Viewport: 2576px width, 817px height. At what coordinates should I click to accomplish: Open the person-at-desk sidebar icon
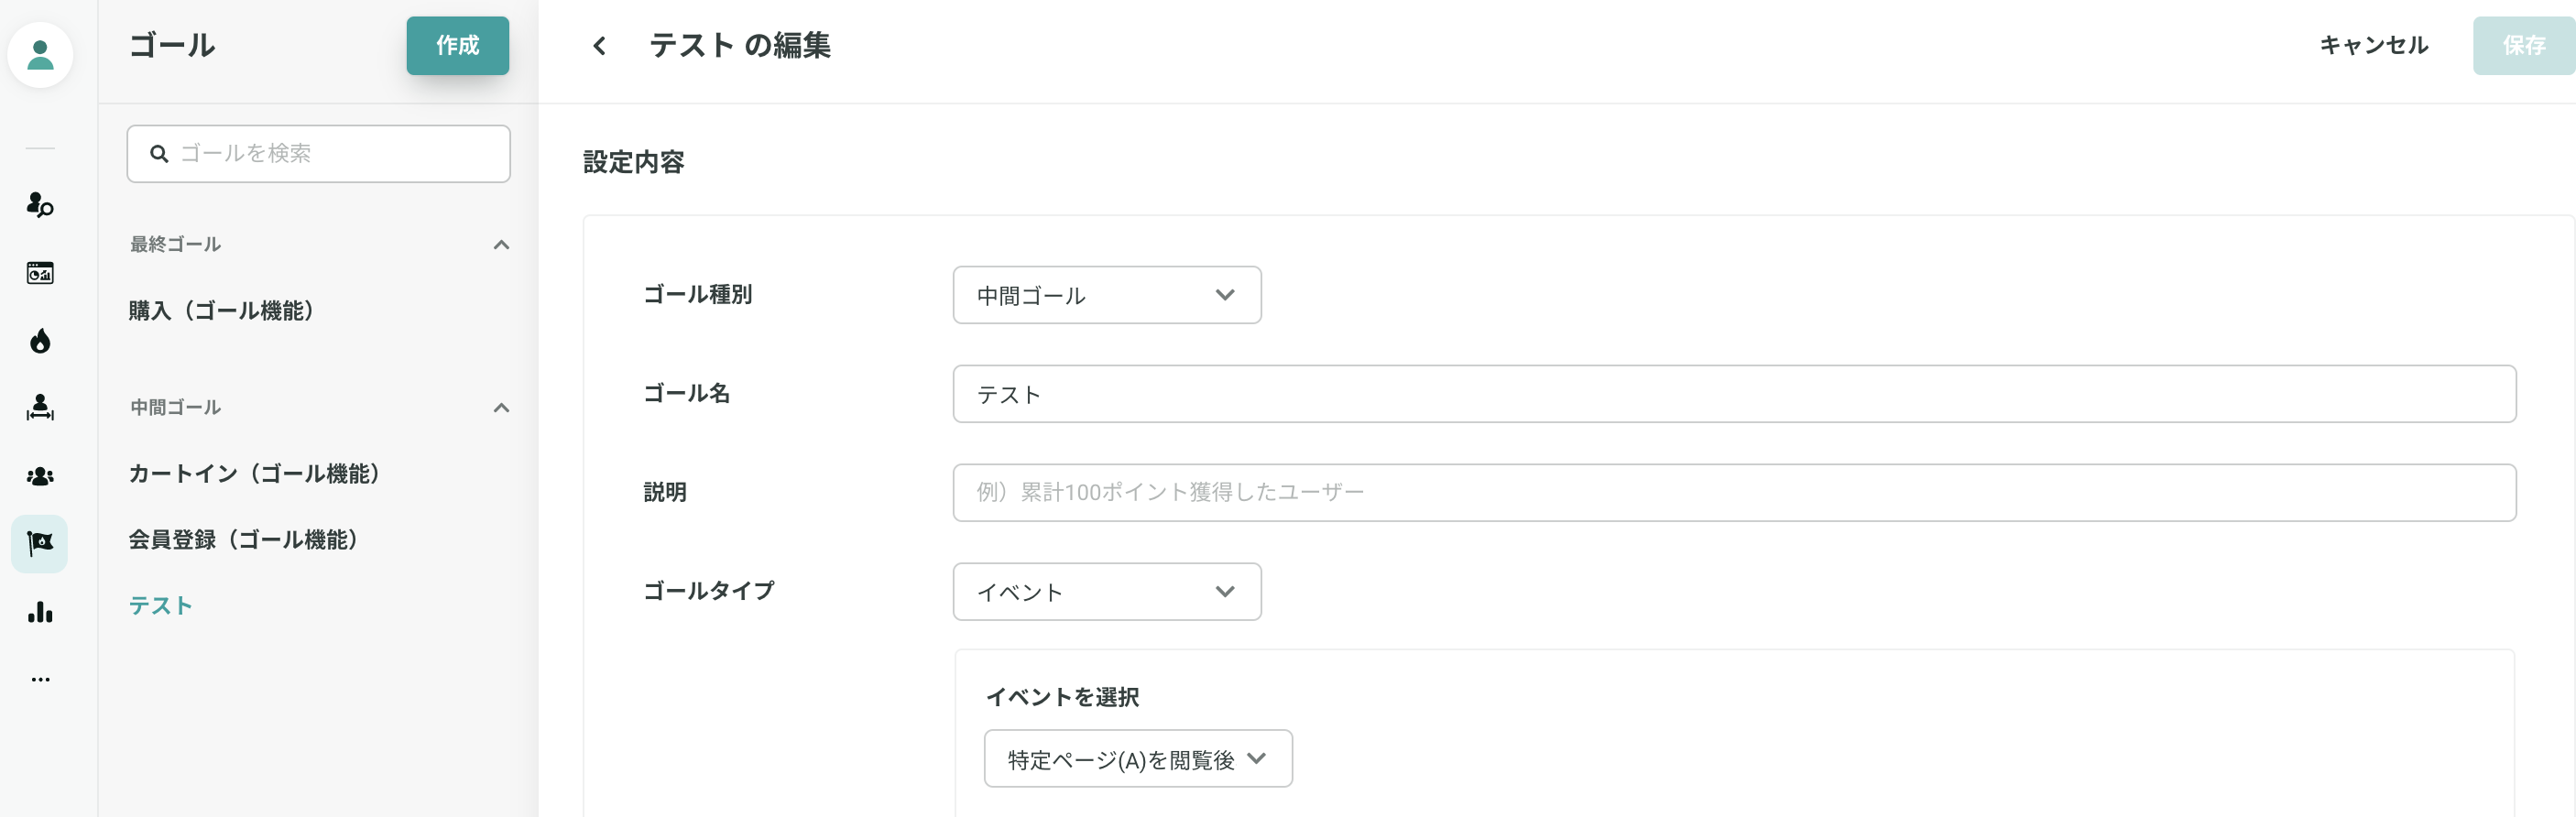coord(40,408)
